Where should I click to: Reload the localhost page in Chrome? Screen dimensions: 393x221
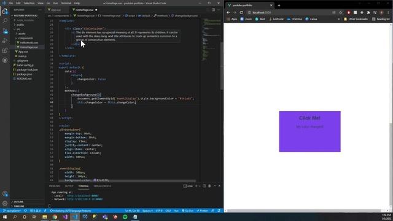241,12
